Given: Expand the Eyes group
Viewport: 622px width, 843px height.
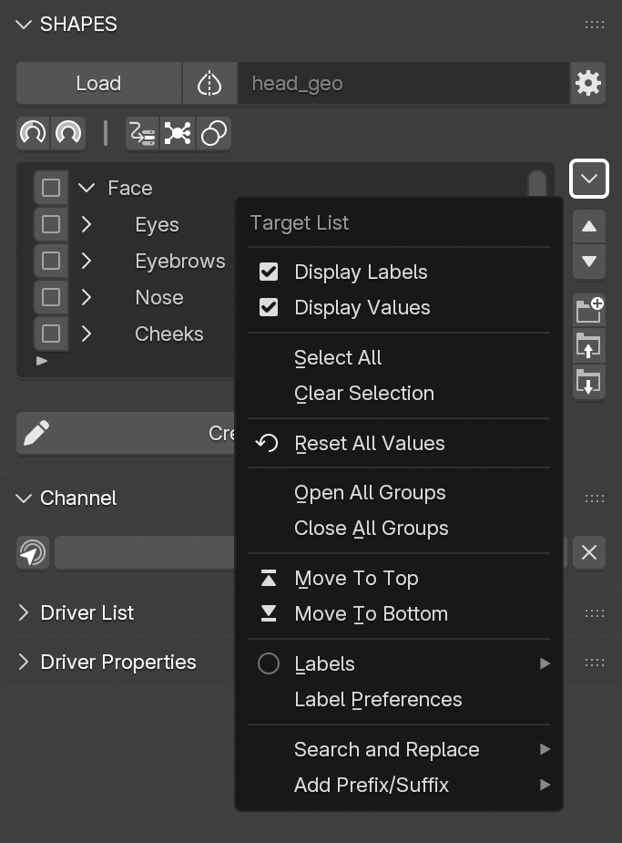Looking at the screenshot, I should click(x=87, y=224).
